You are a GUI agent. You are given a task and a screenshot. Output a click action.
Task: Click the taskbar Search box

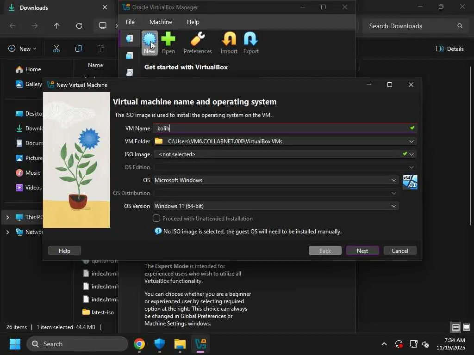[x=77, y=344]
